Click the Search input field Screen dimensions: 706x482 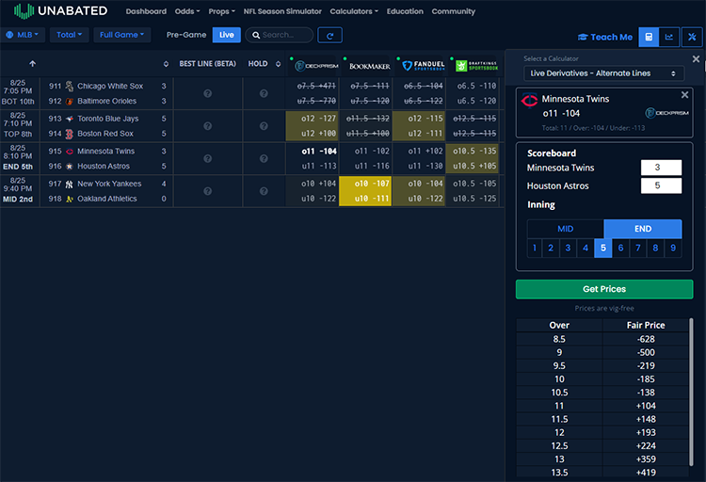[280, 35]
